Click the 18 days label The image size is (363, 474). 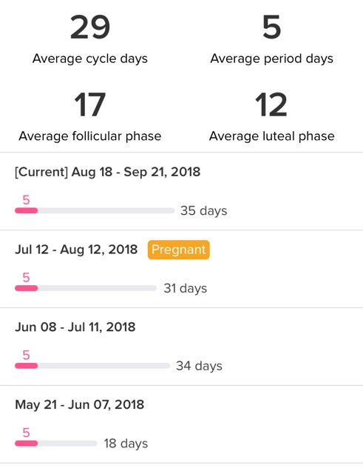coord(126,444)
